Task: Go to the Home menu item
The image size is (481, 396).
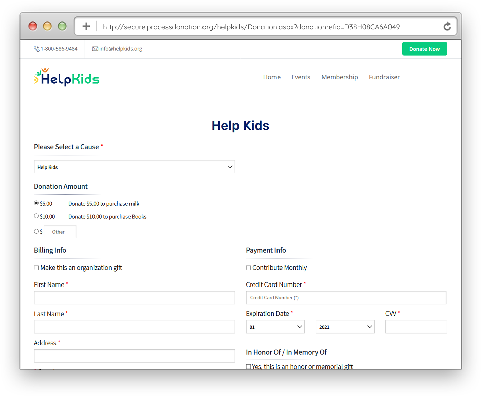Action: 272,77
